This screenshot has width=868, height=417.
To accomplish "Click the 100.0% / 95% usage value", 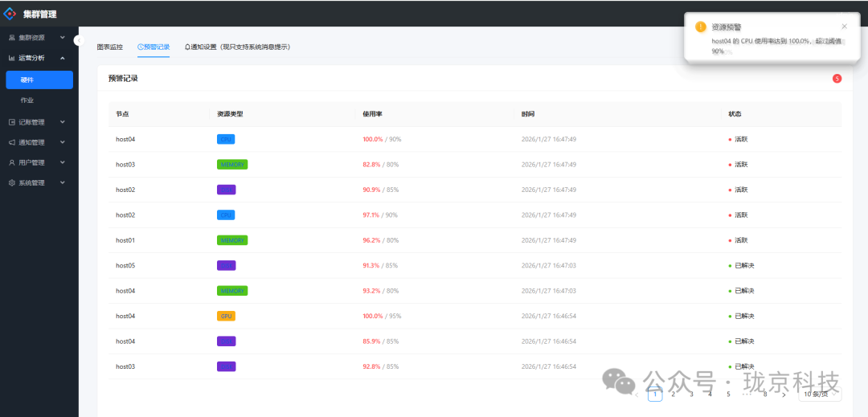I will (x=382, y=317).
